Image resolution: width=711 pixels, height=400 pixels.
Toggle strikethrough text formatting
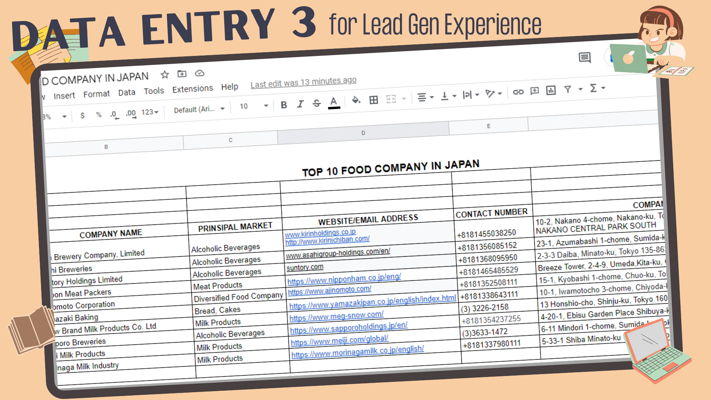pos(317,103)
